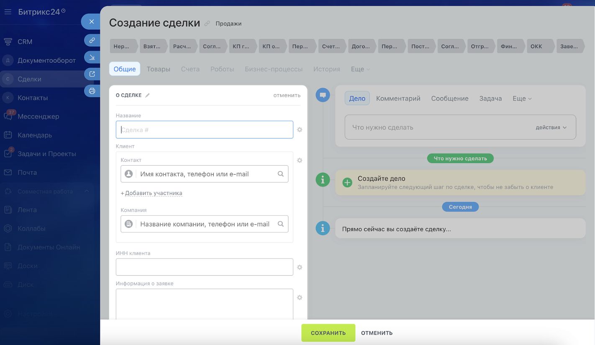Open deal in new window icon
Image resolution: width=595 pixels, height=345 pixels.
pos(92,74)
